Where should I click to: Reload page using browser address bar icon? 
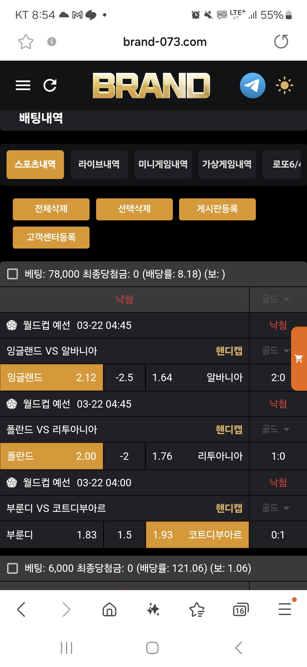281,42
